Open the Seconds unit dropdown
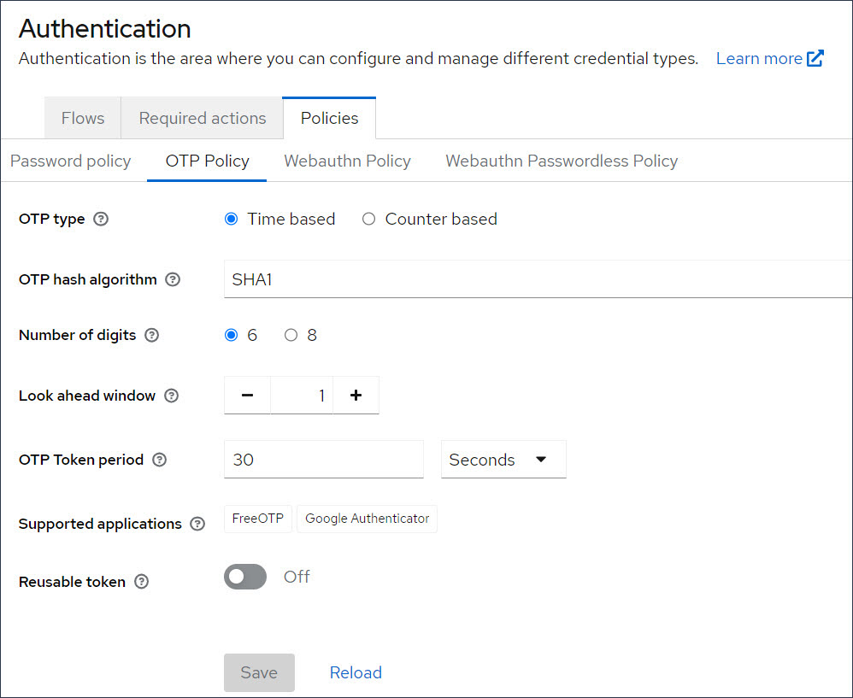 503,459
